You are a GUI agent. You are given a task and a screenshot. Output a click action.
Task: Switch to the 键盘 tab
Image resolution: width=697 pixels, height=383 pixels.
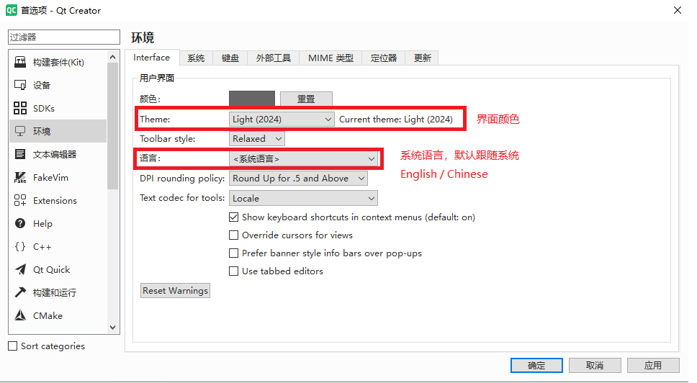click(x=230, y=58)
